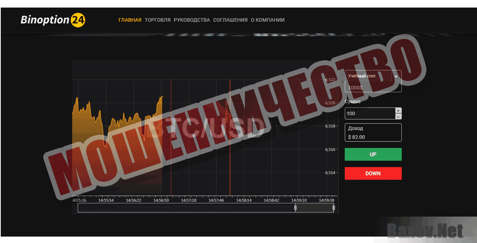Open the О КОМПАНИИ page
Viewport: 477px width, 243px height.
coord(268,20)
